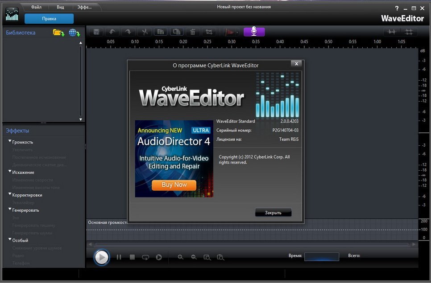The height and width of the screenshot is (283, 431).
Task: Stop playback with the square button
Action: pos(132,257)
